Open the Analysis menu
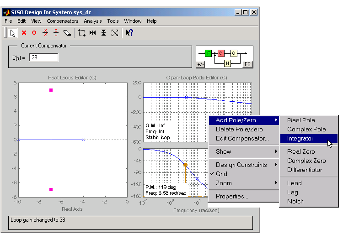The width and height of the screenshot is (343, 234). coord(93,21)
